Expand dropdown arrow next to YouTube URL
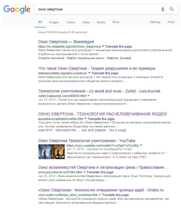This screenshot has width=181, height=209. tap(141, 146)
